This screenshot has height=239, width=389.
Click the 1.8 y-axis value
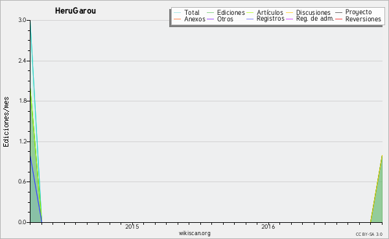pos(22,101)
